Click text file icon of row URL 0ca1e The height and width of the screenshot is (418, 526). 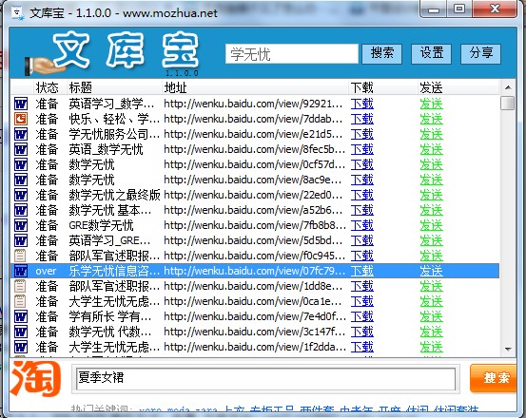point(20,301)
